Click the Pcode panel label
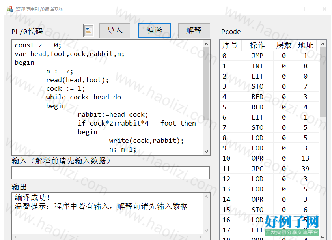332x240 pixels. click(x=231, y=32)
